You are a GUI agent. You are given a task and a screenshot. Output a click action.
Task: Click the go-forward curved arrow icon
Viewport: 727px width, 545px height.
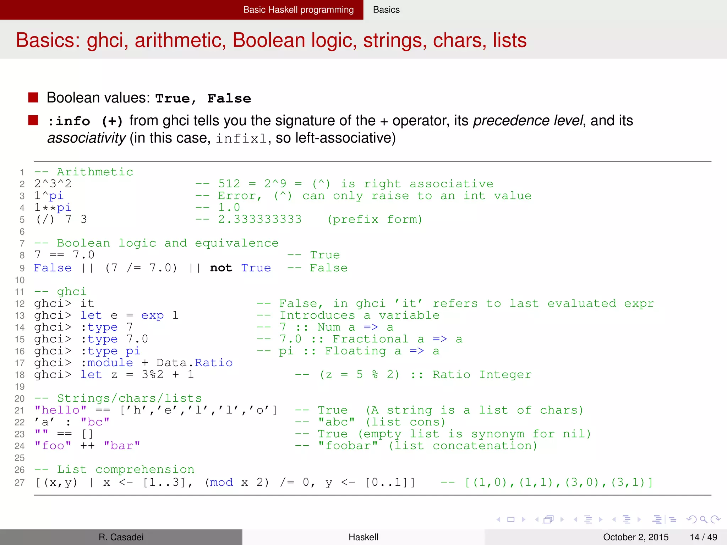coord(716,519)
